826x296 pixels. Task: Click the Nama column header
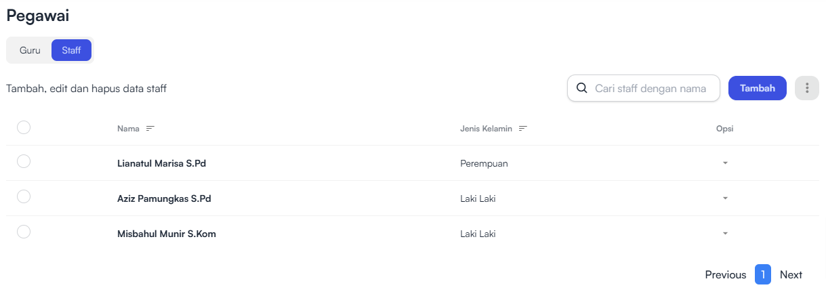[x=128, y=128]
